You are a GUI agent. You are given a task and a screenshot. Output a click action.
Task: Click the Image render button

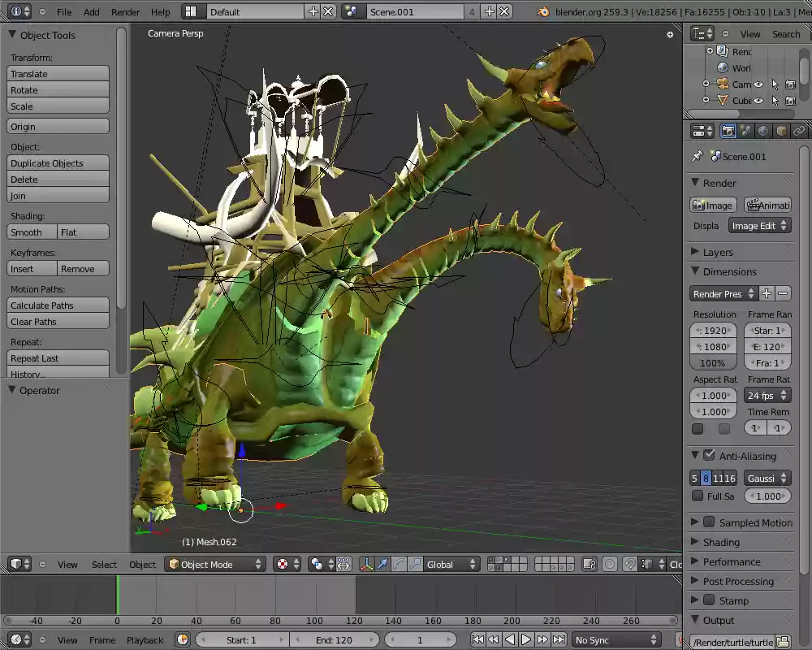coord(713,205)
